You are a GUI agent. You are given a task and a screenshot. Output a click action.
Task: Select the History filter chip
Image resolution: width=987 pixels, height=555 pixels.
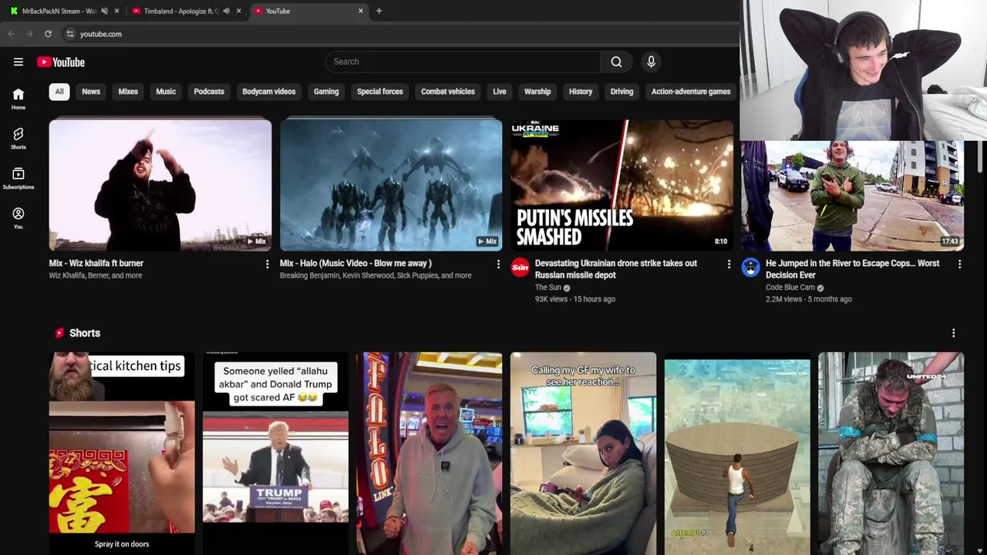(581, 92)
